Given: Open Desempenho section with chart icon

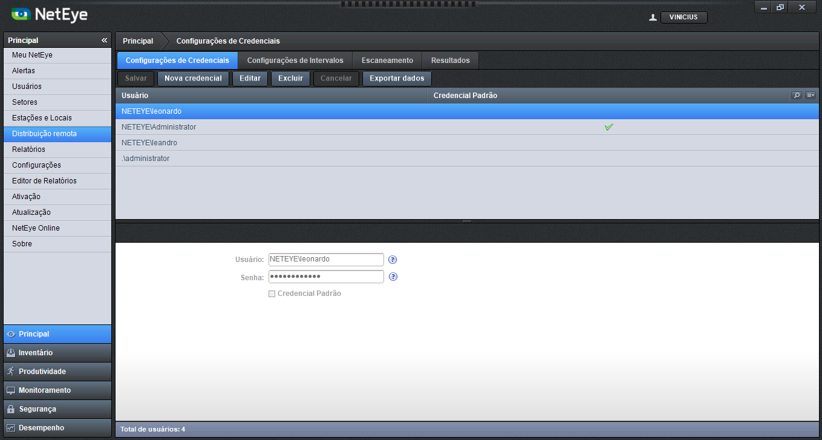Looking at the screenshot, I should (57, 428).
